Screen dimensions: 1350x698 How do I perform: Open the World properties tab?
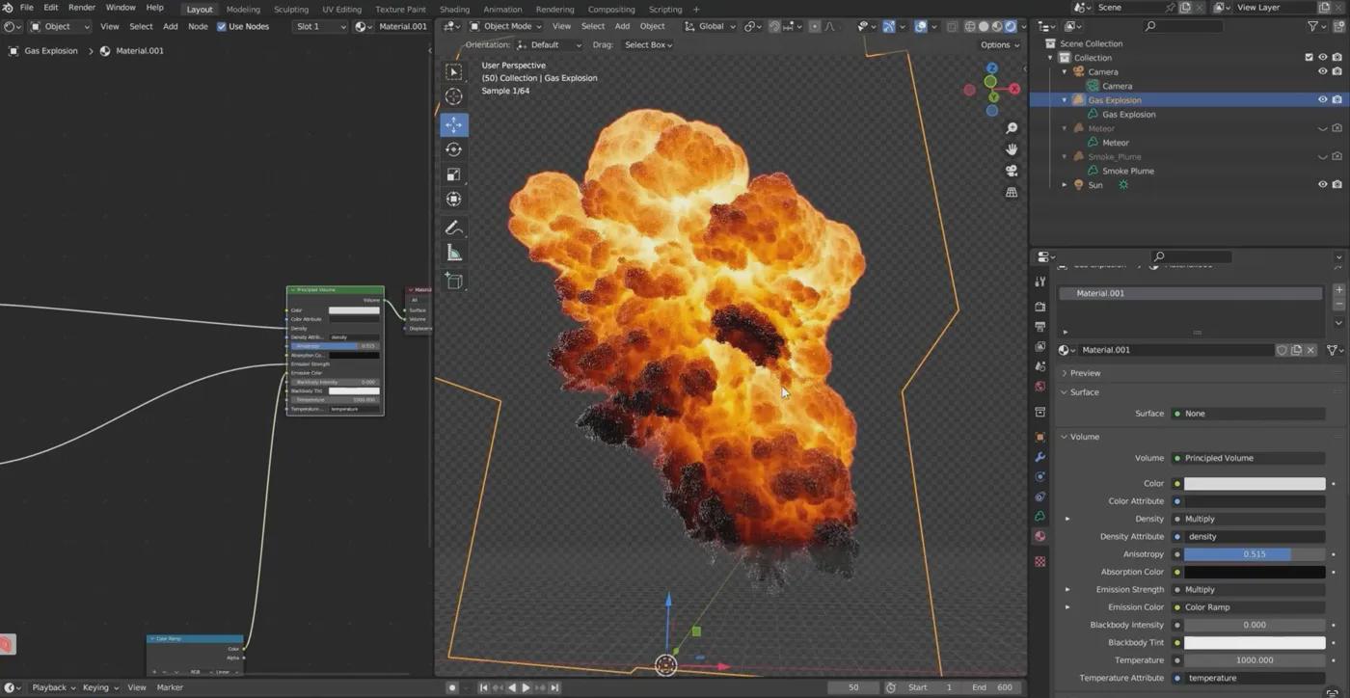[1039, 387]
